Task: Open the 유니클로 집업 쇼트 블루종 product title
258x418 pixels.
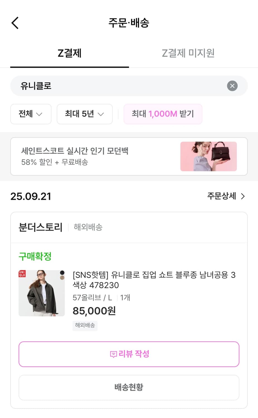Action: click(x=154, y=280)
